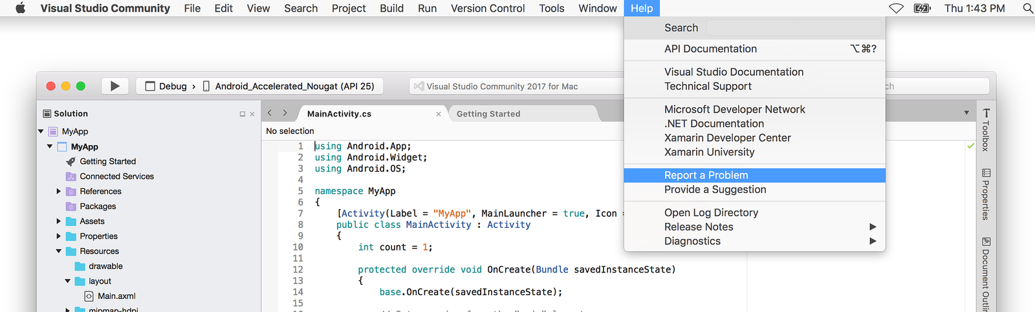Open the Toolbox side panel
Viewport: 1035px width, 312px height.
(x=986, y=129)
